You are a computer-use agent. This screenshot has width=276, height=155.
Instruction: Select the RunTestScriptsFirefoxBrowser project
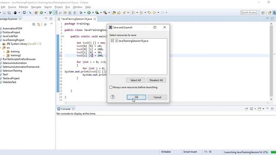pos(19,59)
